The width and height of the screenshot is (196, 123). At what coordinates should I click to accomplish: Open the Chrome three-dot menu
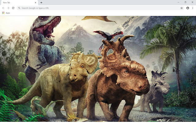click(x=193, y=8)
